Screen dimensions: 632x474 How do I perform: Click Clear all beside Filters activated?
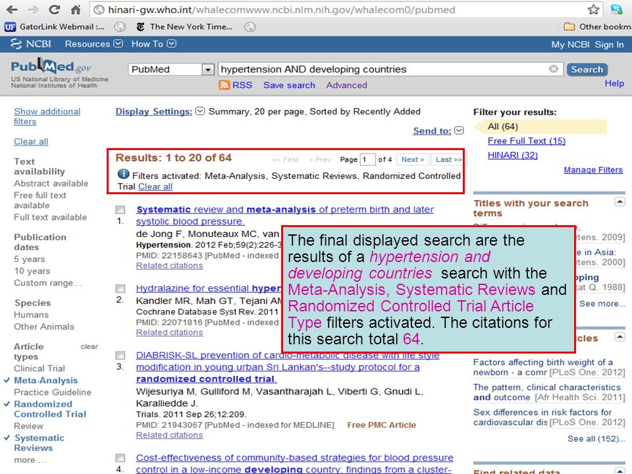click(155, 186)
